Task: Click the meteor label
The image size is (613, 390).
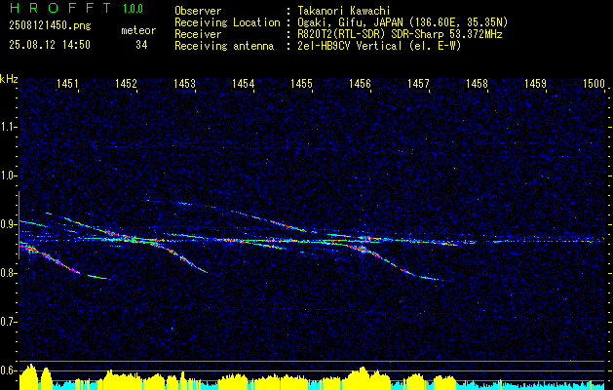Action: (x=138, y=30)
